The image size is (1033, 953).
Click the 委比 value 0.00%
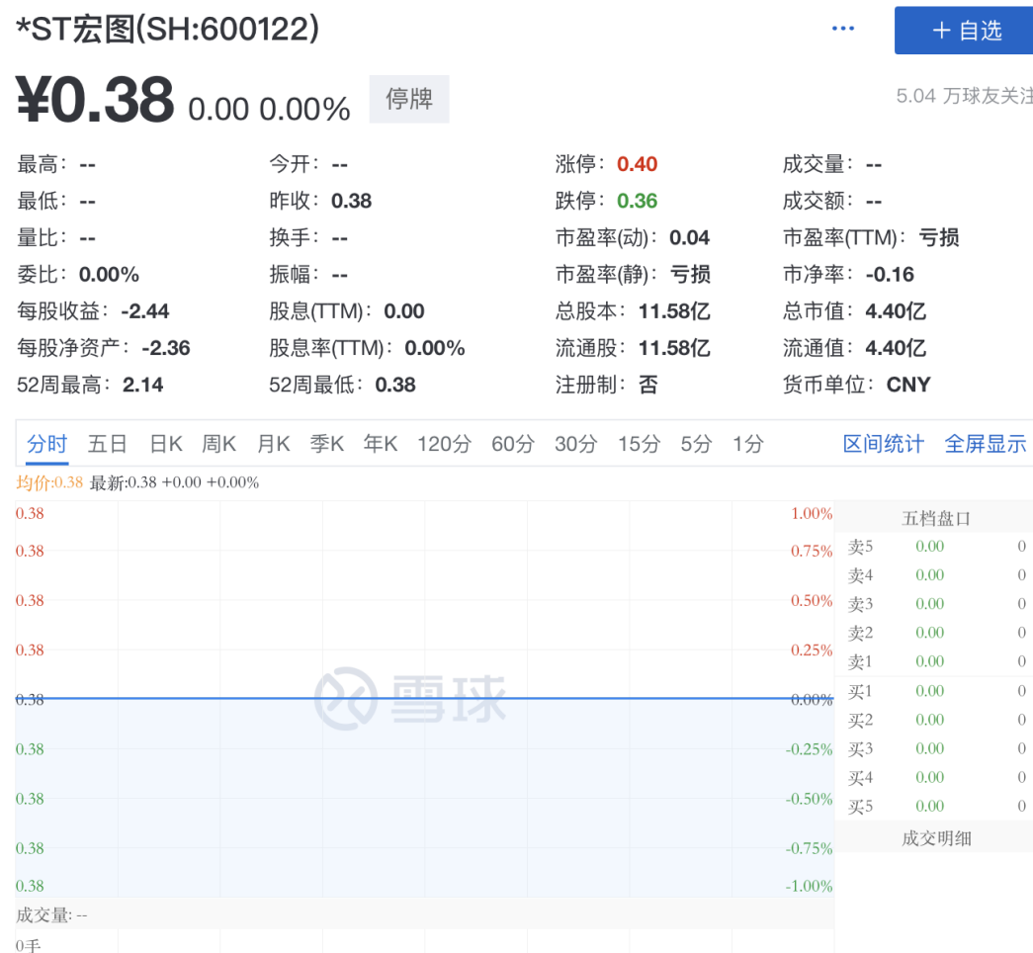coord(109,275)
